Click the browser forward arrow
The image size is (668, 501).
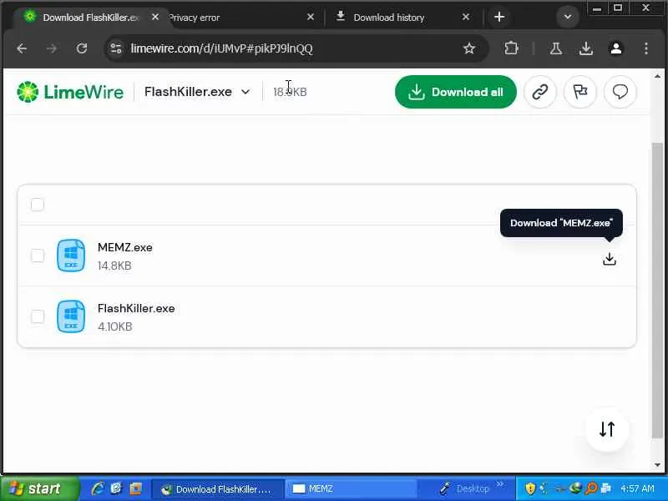pos(52,48)
